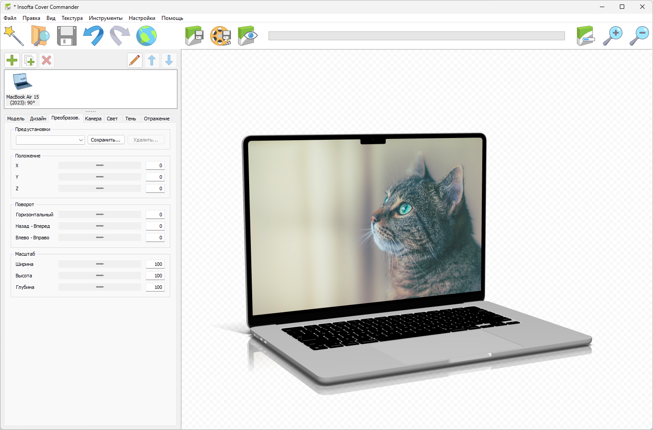Redo action with gray arrow icon

click(120, 36)
